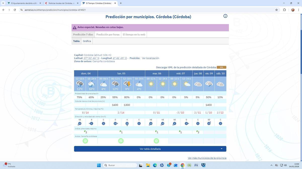
Task: Click the sunny weather icon under mié. 07
Action: tap(175, 84)
